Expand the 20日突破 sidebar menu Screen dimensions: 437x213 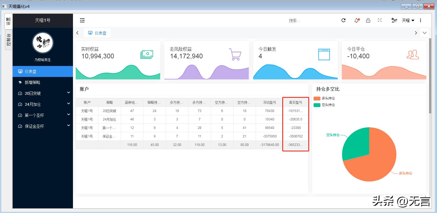[x=43, y=93]
